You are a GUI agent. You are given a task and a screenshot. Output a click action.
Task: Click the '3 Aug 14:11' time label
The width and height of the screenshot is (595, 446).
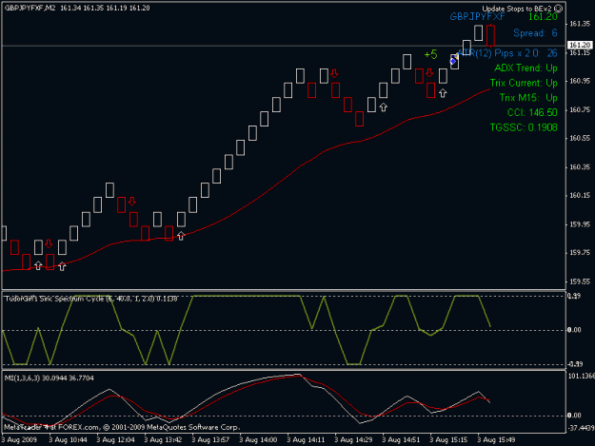pos(306,440)
